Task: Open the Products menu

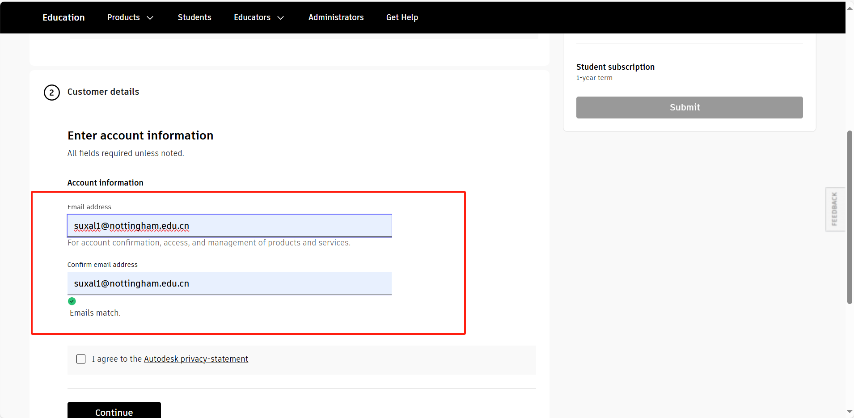Action: [x=123, y=17]
